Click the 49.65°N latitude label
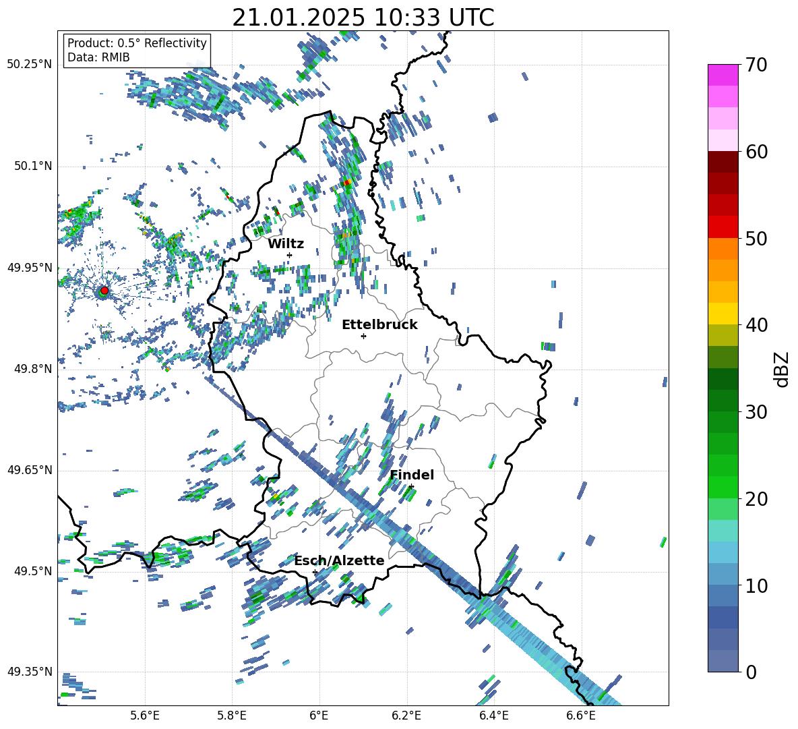Viewport: 798px width, 729px height. (x=30, y=469)
